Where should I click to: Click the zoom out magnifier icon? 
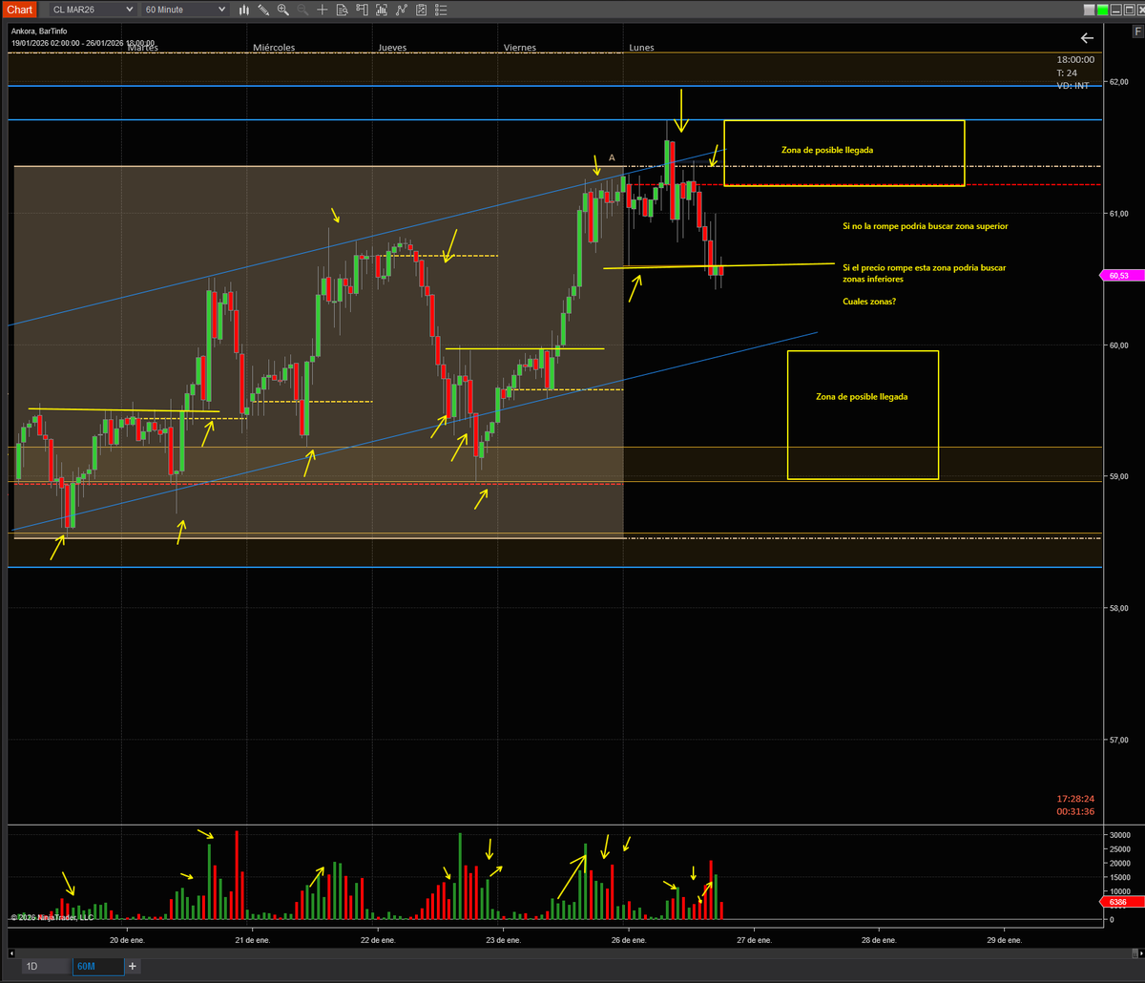(x=302, y=10)
